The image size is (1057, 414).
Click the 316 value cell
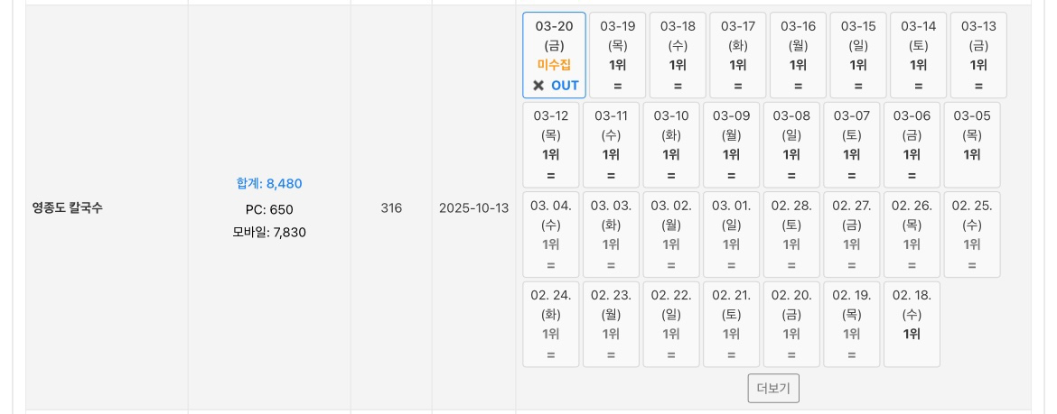[x=391, y=208]
